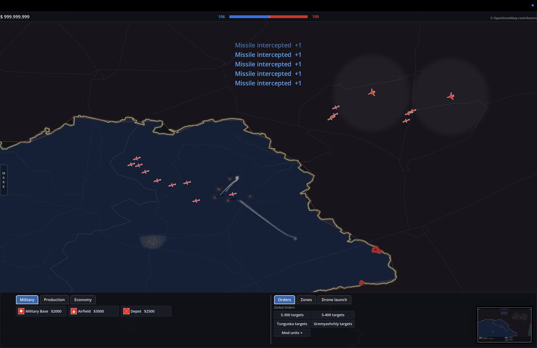Screen dimensions: 537x348
Task: Select the Orders tab
Action: (x=284, y=300)
